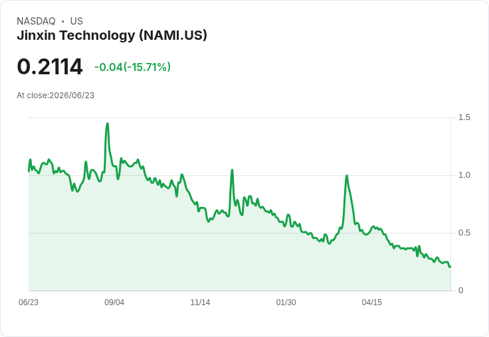Click the 1.5 y-axis price label

(464, 117)
